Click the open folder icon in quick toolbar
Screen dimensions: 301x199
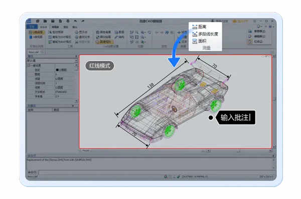(45, 21)
